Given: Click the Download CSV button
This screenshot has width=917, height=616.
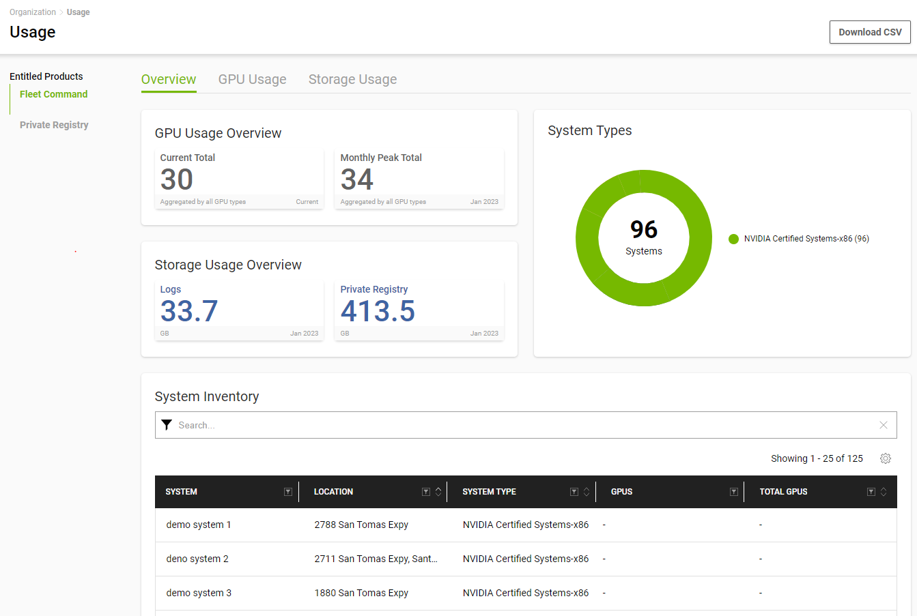Looking at the screenshot, I should (869, 32).
